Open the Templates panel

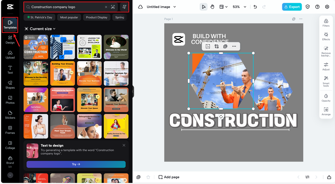[x=10, y=25]
